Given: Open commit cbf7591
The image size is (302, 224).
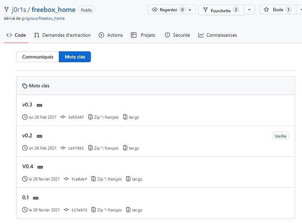Looking at the screenshot, I should click(76, 148).
